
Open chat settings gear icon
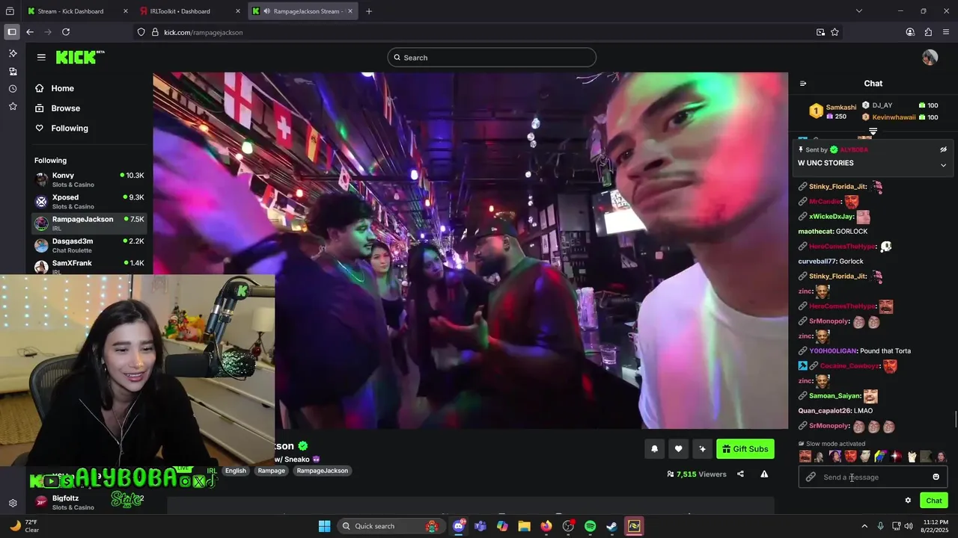908,501
